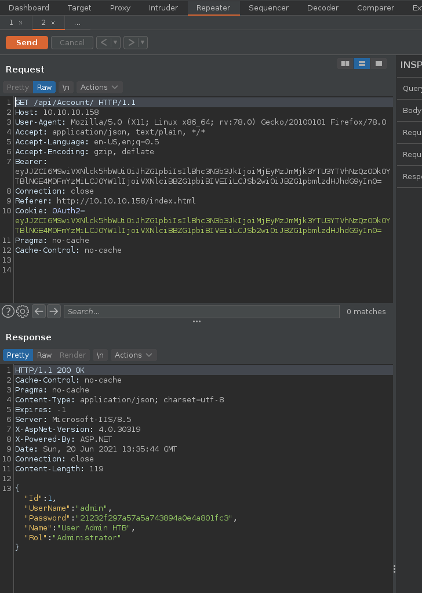Select side-by-side layout icon
Image resolution: width=422 pixels, height=593 pixels.
point(345,64)
